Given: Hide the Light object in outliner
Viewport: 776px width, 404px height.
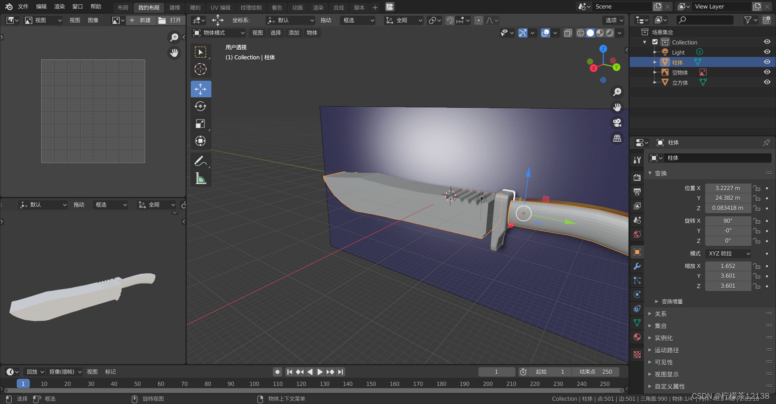Looking at the screenshot, I should (767, 52).
